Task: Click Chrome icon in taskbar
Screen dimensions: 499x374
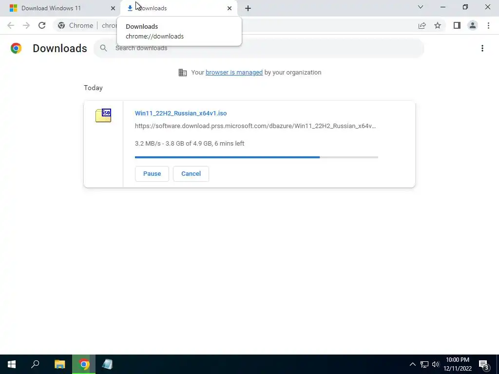Action: click(x=84, y=364)
